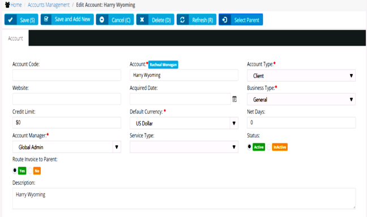Click the Save checkmark icon
367x217 pixels.
[10, 20]
